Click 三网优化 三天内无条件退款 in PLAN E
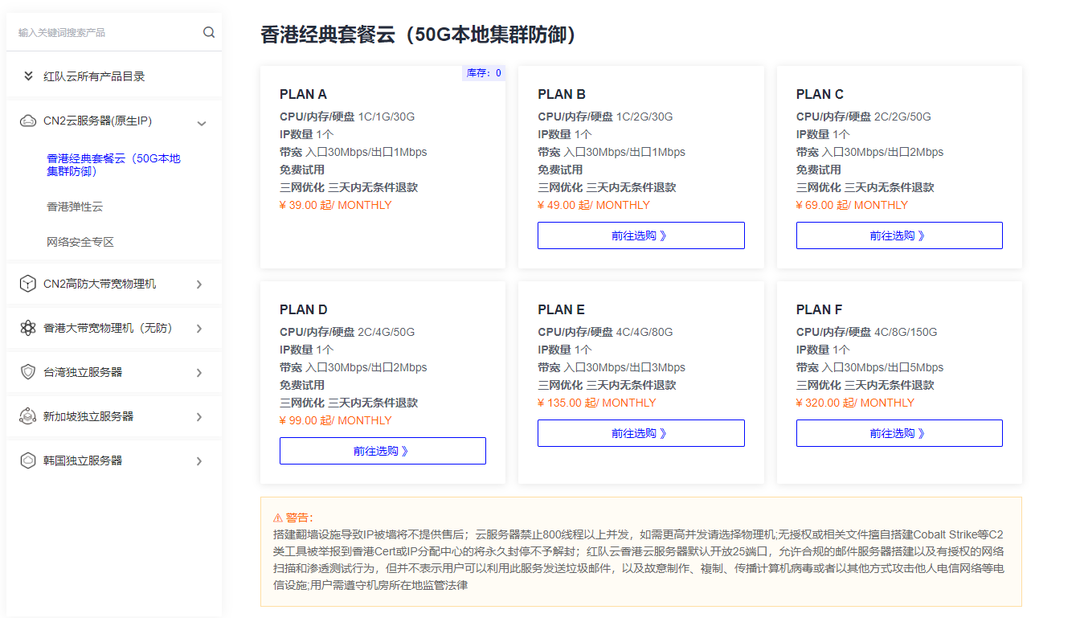The height and width of the screenshot is (618, 1080). click(x=607, y=385)
